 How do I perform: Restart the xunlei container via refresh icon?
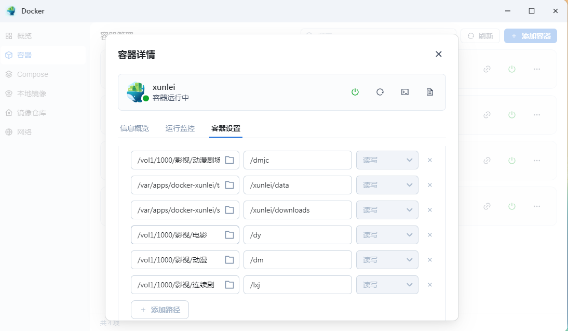(x=380, y=92)
